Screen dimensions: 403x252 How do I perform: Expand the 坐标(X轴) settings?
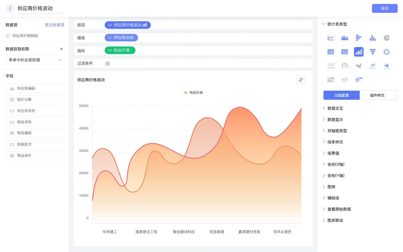point(336,164)
